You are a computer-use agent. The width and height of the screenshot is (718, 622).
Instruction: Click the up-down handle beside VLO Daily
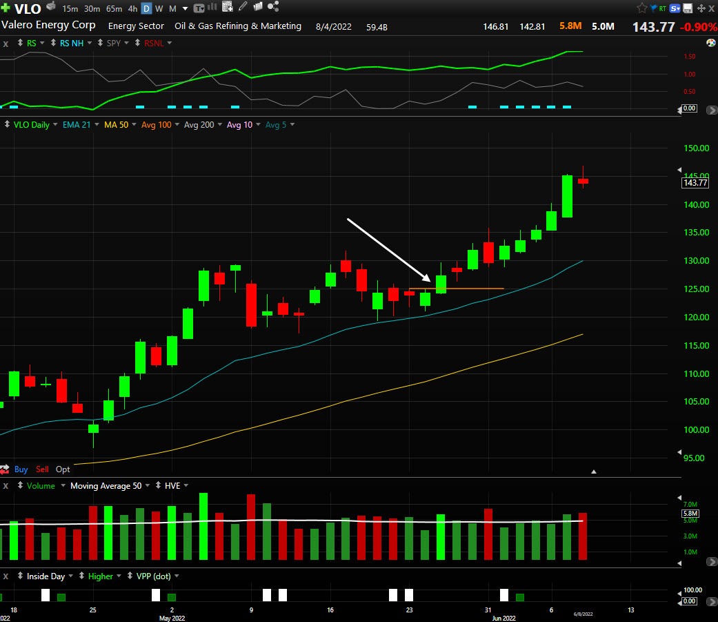(x=7, y=124)
